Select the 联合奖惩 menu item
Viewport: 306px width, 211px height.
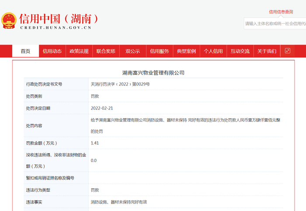106,51
